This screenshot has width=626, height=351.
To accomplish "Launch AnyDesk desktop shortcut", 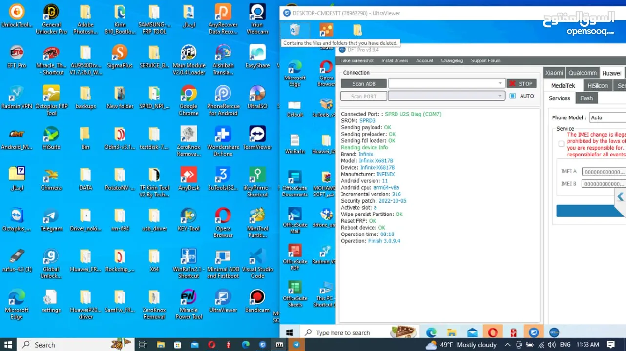I will [x=188, y=179].
